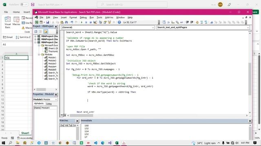
Task: Expand the second VBAProject tree node
Action: [x=35, y=39]
